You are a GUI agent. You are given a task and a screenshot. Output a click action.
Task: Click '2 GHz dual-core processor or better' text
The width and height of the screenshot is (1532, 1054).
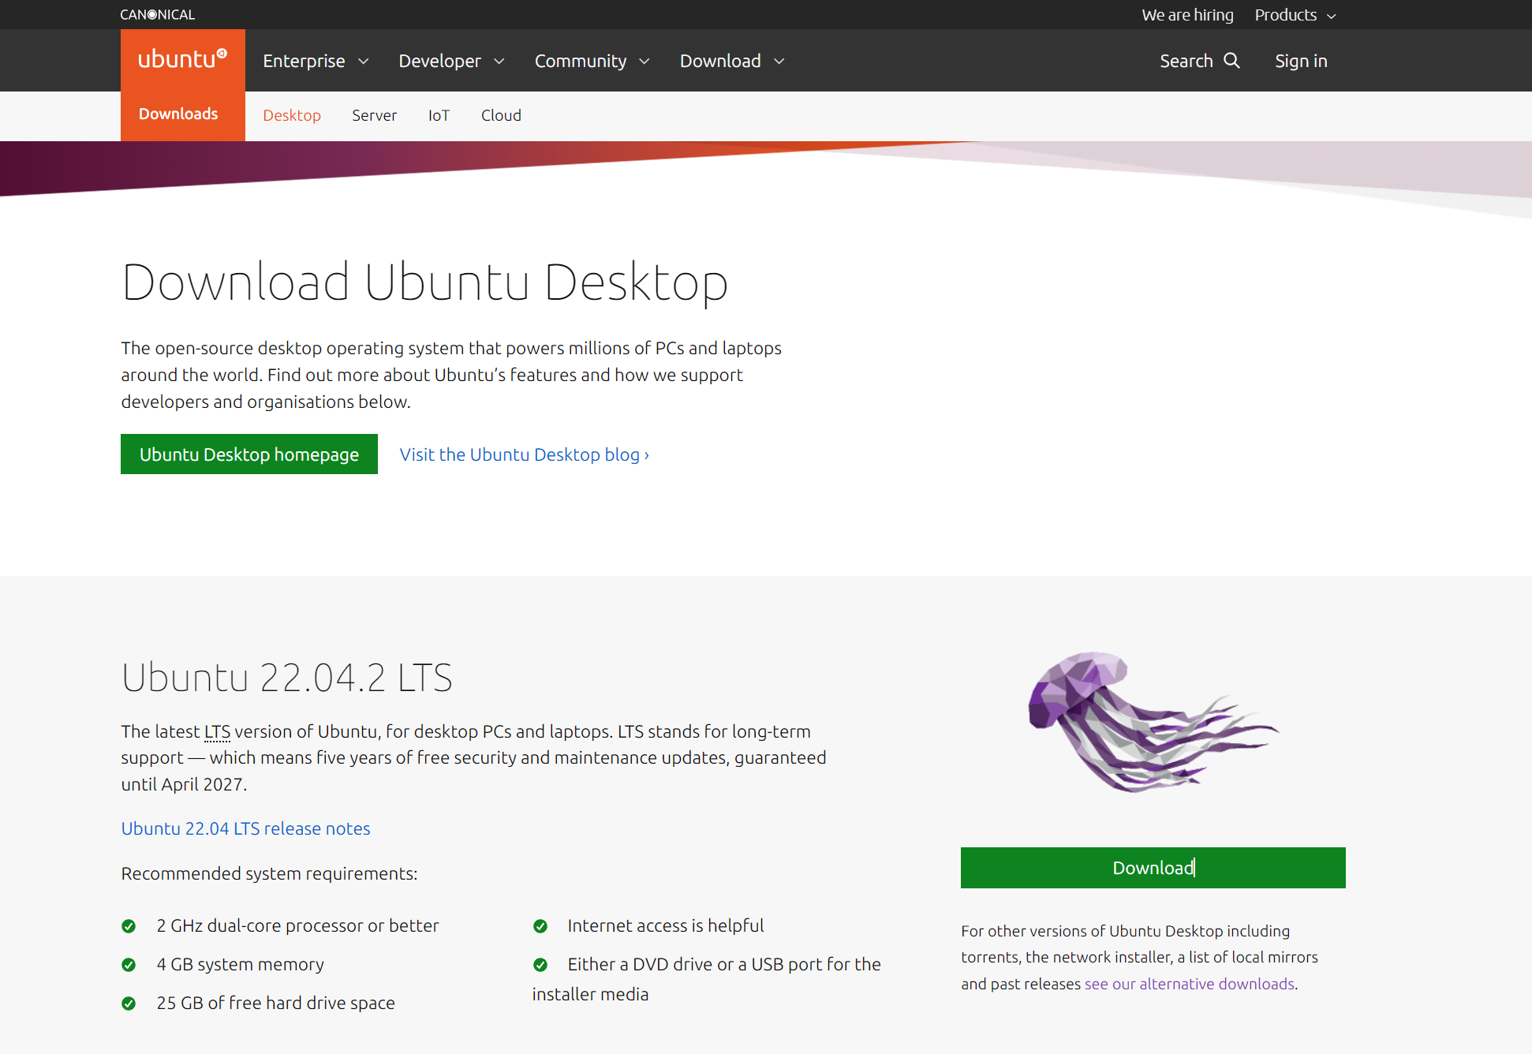(297, 925)
